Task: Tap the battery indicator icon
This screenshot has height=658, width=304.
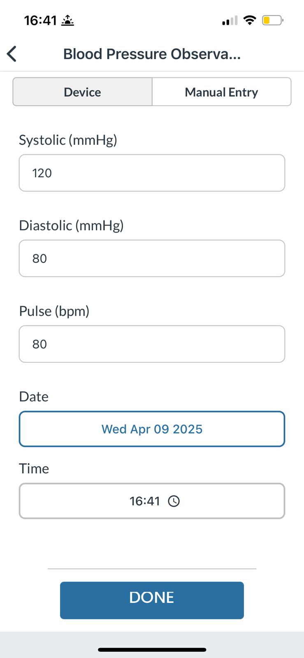Action: click(x=272, y=20)
